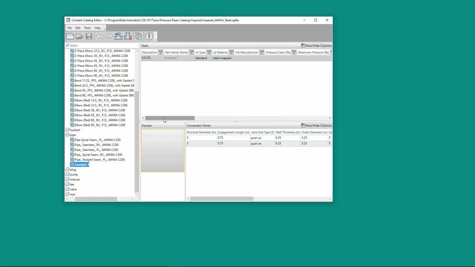Click the Parts horizontal scrollbar thumb
The width and height of the screenshot is (475, 267).
[x=170, y=118]
